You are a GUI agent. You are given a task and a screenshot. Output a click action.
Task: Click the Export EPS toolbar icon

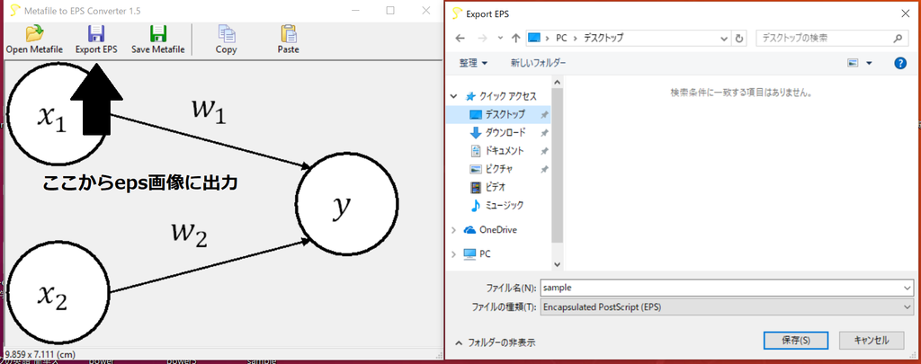click(x=96, y=40)
